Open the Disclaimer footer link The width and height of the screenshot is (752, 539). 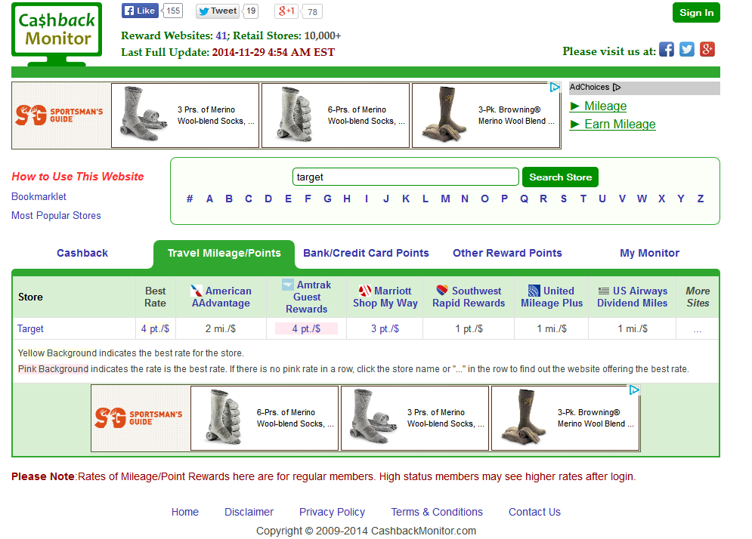pyautogui.click(x=249, y=512)
